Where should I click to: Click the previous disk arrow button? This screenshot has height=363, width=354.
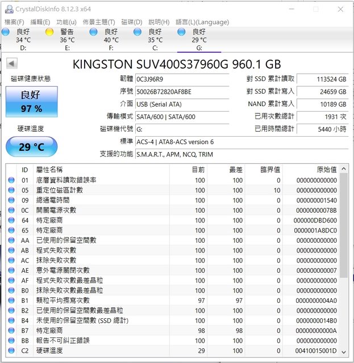coord(11,64)
